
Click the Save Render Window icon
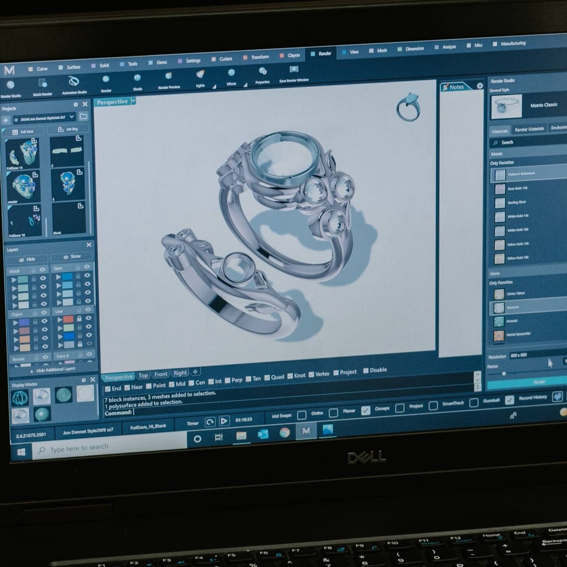coord(294,70)
